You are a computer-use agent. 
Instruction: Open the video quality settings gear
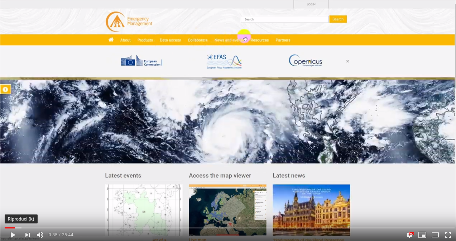tap(409, 235)
